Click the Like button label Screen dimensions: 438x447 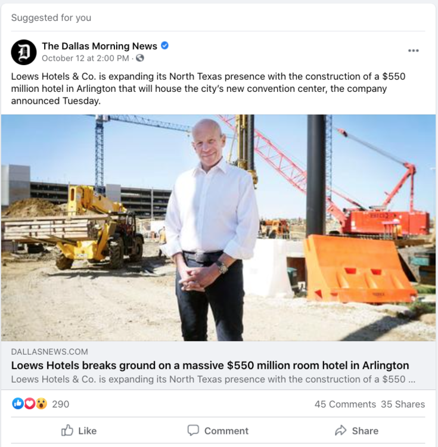coord(88,431)
